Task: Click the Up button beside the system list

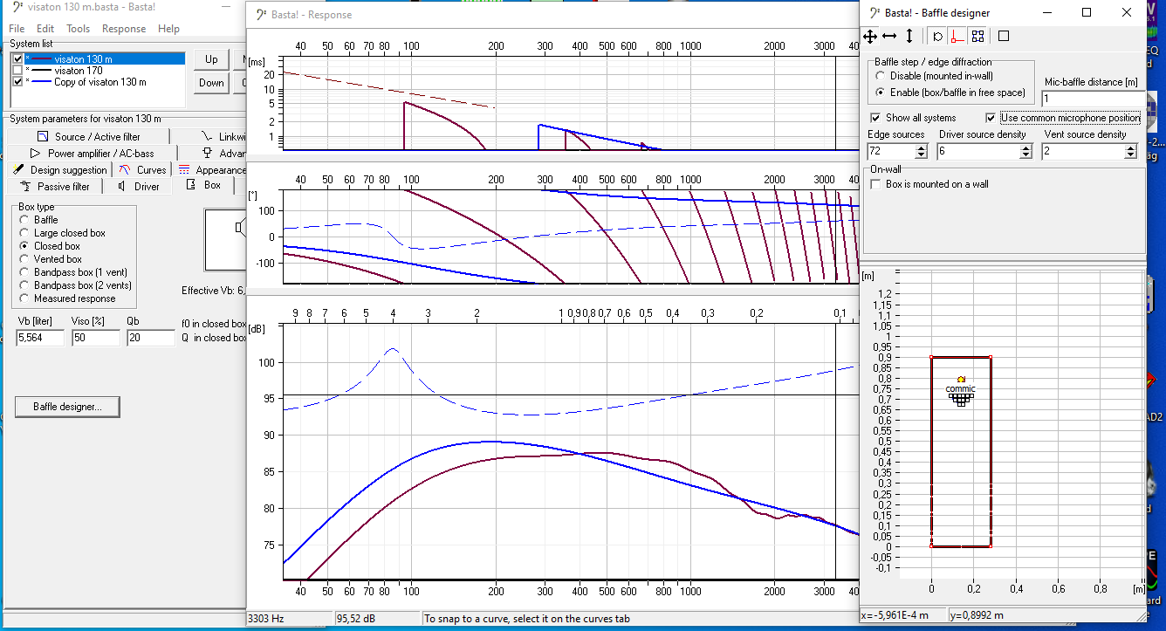Action: (x=211, y=59)
